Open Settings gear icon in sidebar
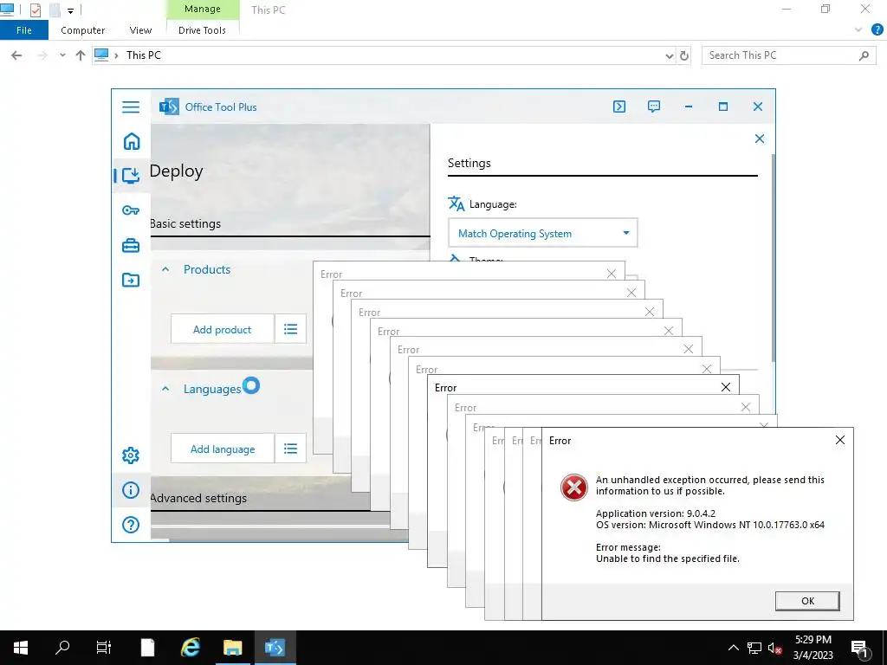 131,455
